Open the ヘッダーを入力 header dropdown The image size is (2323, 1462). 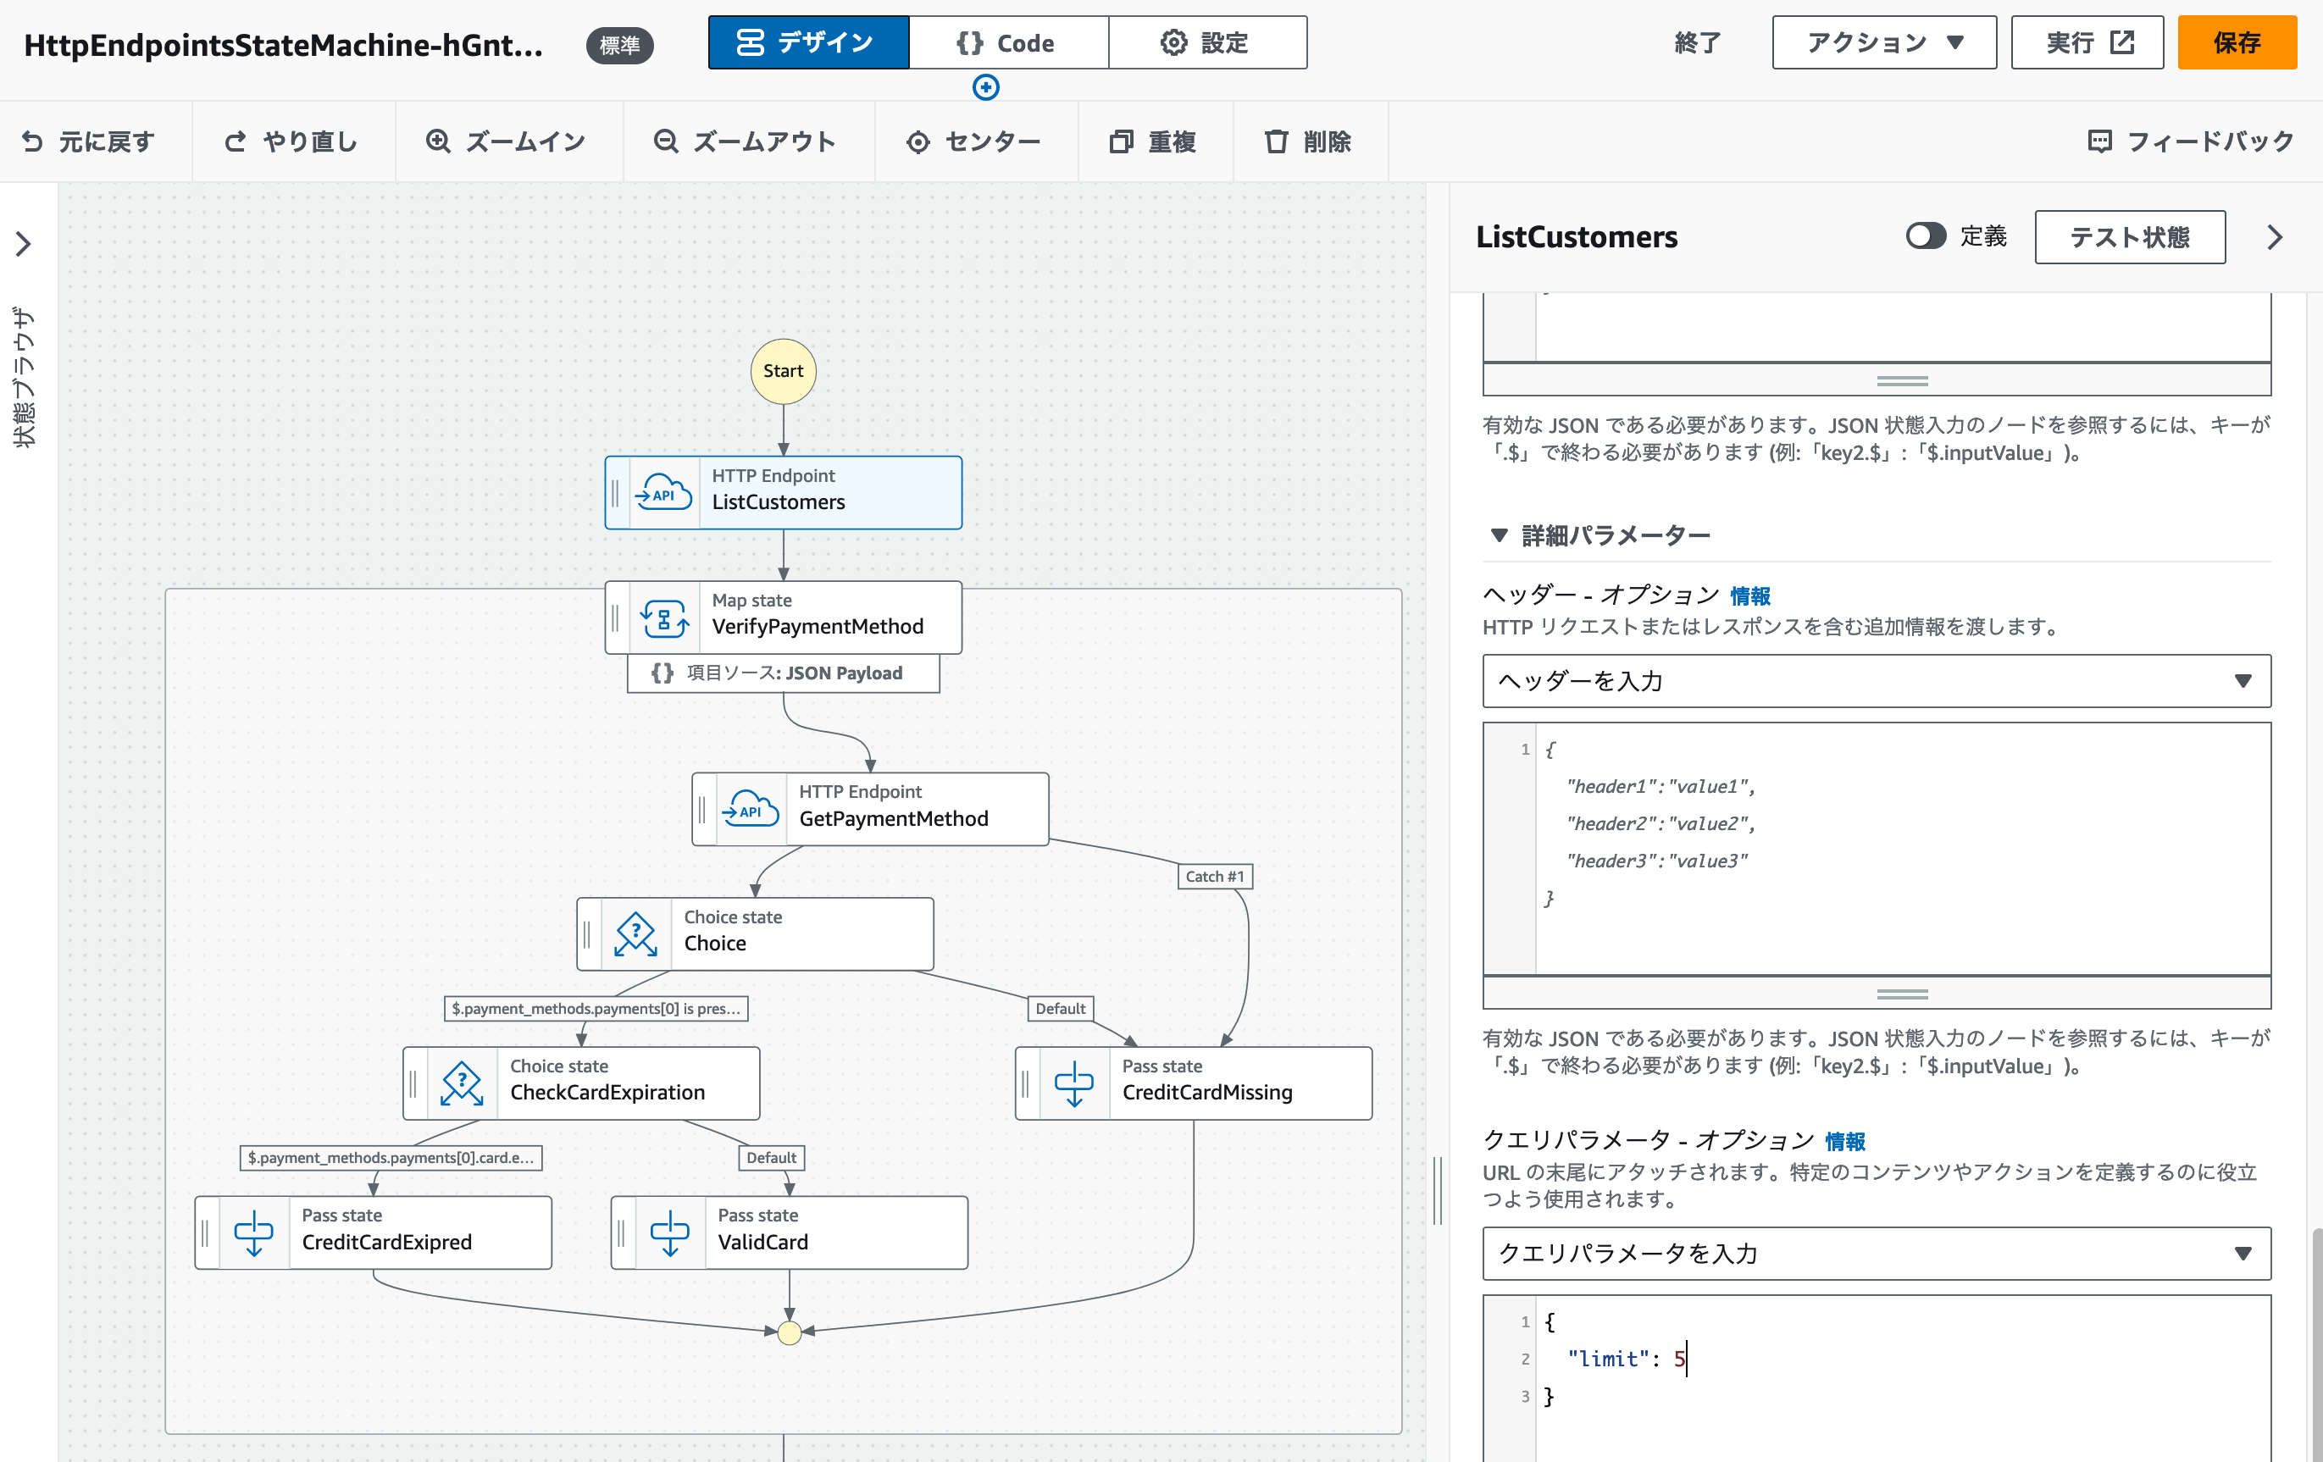pyautogui.click(x=1876, y=681)
